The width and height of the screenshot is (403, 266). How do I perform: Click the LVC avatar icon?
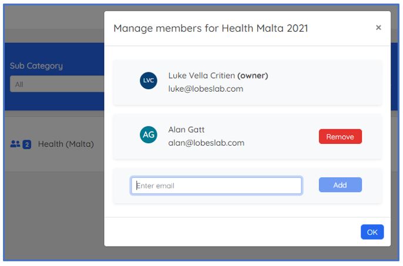149,81
